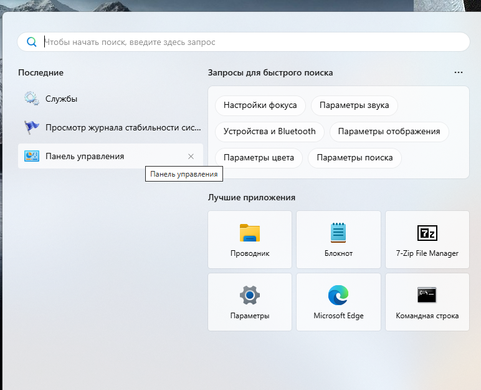Open Просмотр журнала стабильности системы entry
The width and height of the screenshot is (481, 390).
[110, 127]
